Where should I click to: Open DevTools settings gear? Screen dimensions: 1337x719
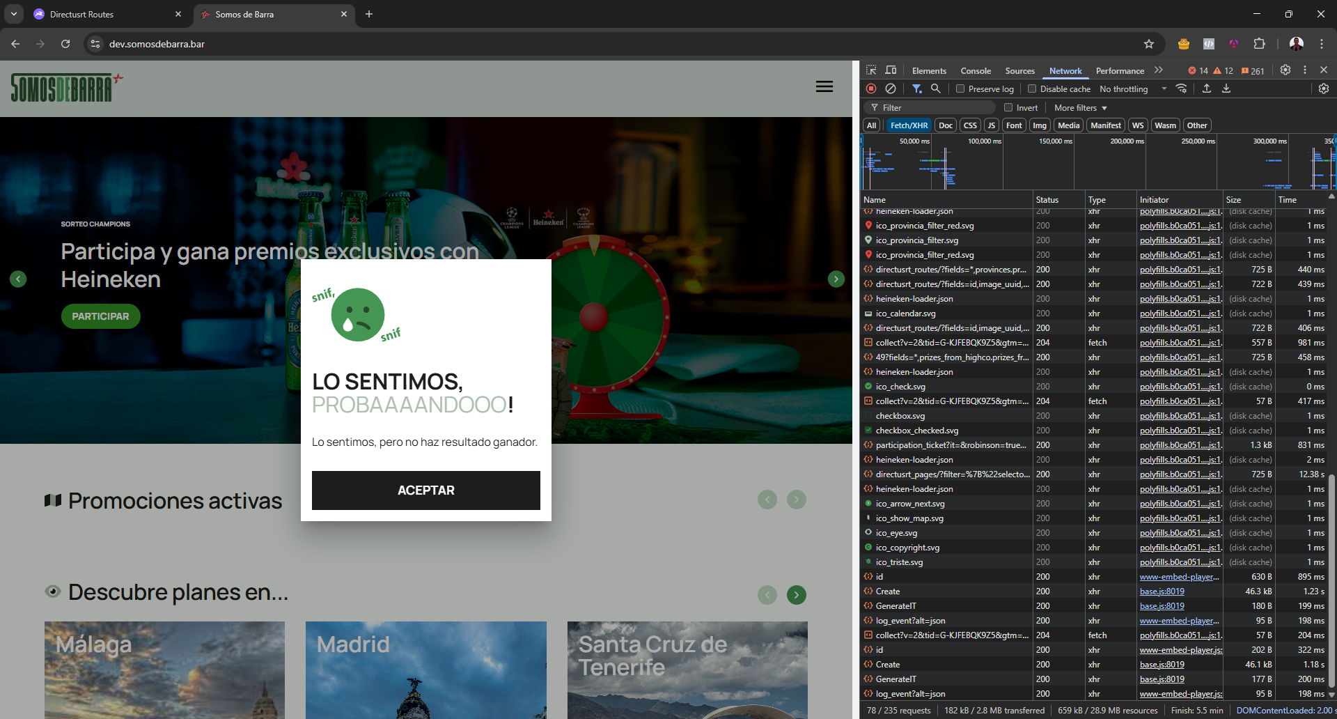(1285, 70)
